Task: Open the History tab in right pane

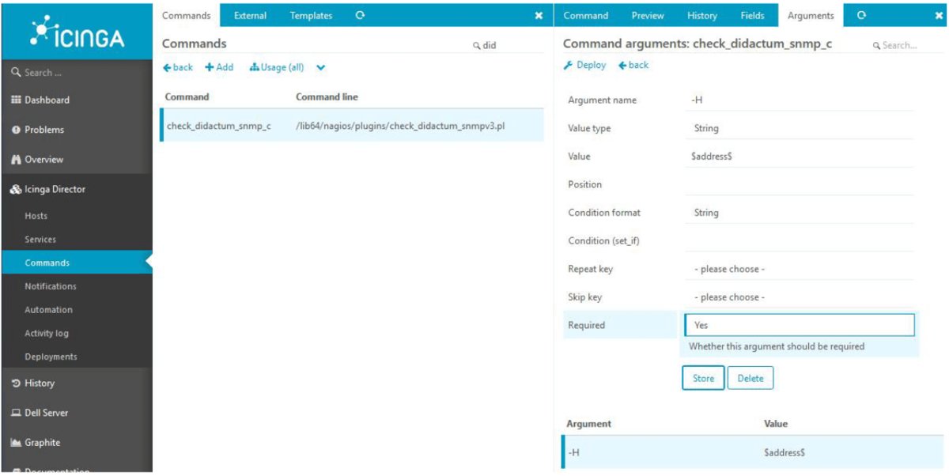Action: pyautogui.click(x=702, y=16)
